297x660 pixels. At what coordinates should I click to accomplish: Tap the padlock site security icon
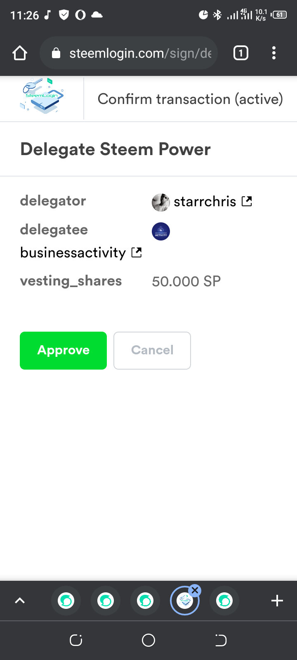56,53
